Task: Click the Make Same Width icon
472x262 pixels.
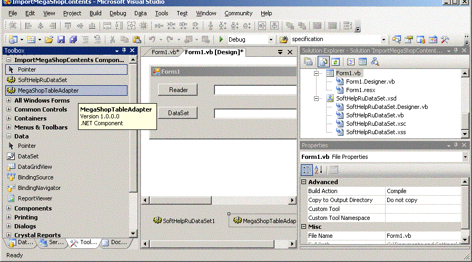Action: coord(107,26)
